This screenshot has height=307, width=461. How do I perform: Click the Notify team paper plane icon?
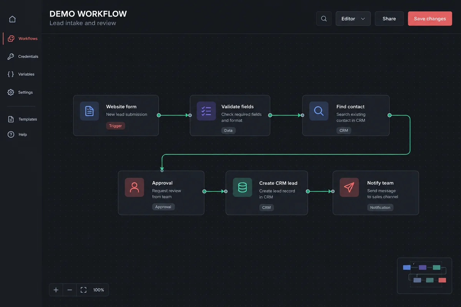(x=349, y=187)
